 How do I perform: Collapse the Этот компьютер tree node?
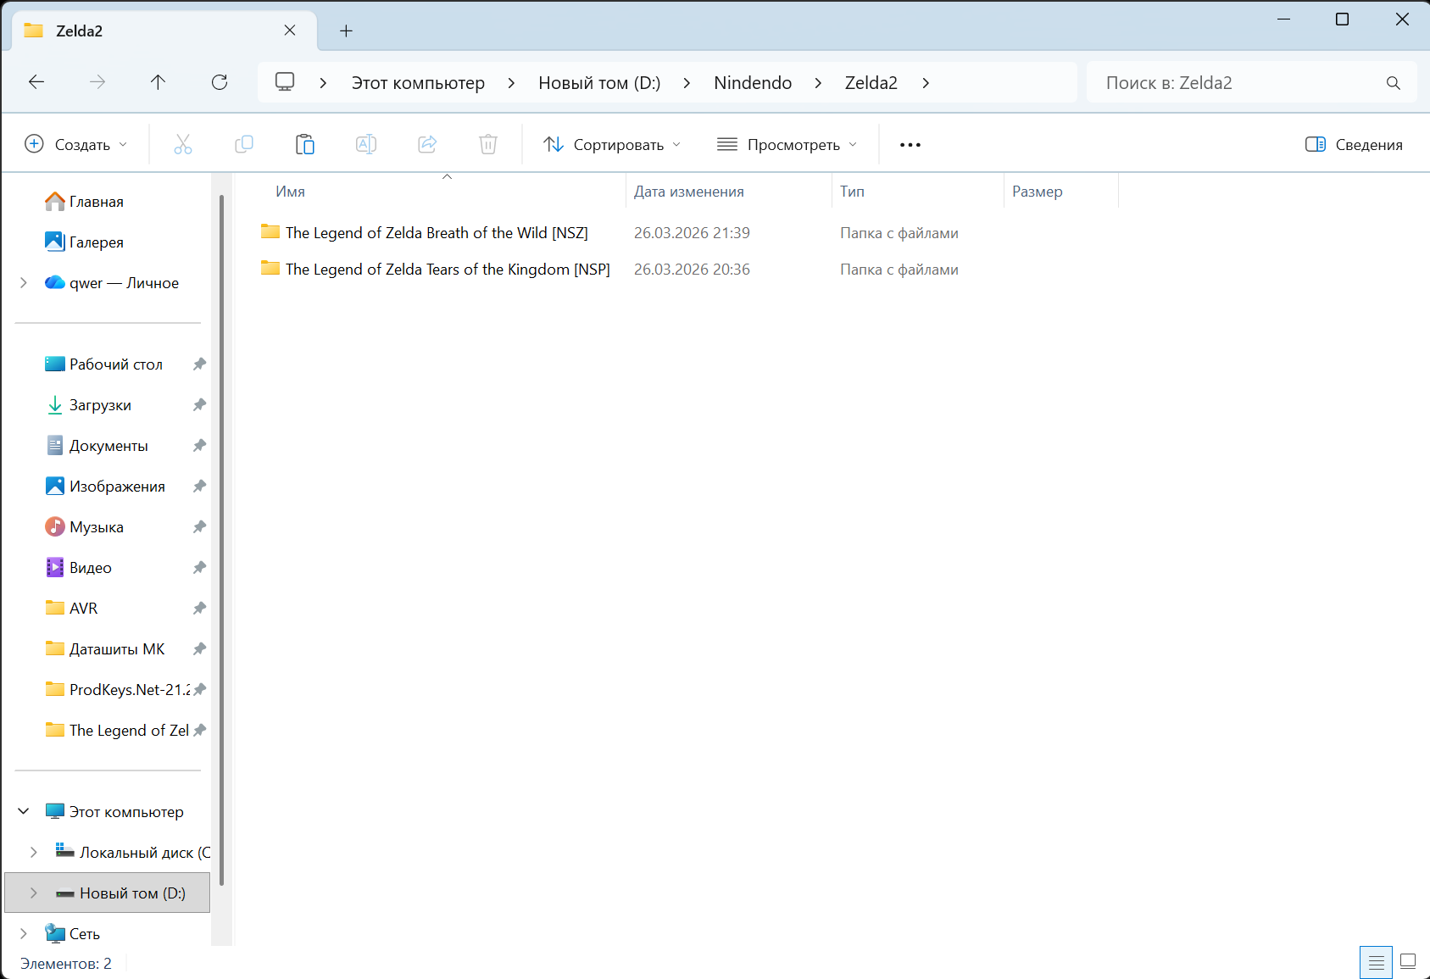pyautogui.click(x=24, y=812)
